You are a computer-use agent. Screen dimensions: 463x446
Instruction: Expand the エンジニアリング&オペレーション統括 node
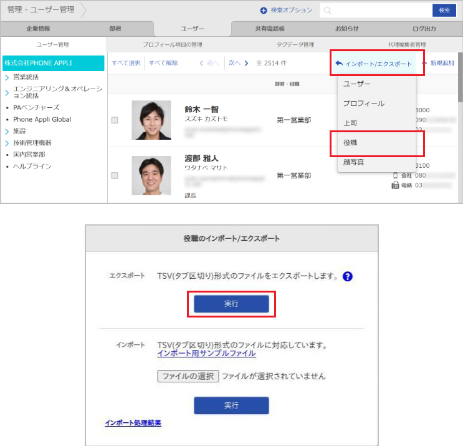tap(6, 92)
